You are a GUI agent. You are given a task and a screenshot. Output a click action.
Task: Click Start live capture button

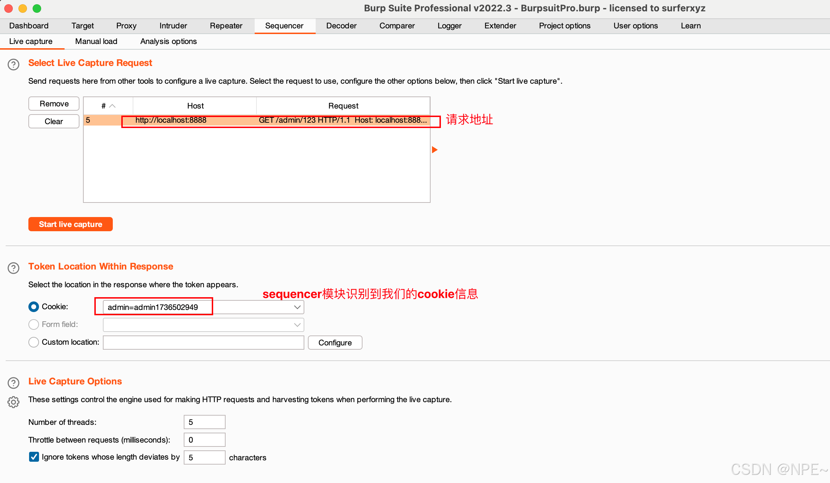click(x=71, y=224)
